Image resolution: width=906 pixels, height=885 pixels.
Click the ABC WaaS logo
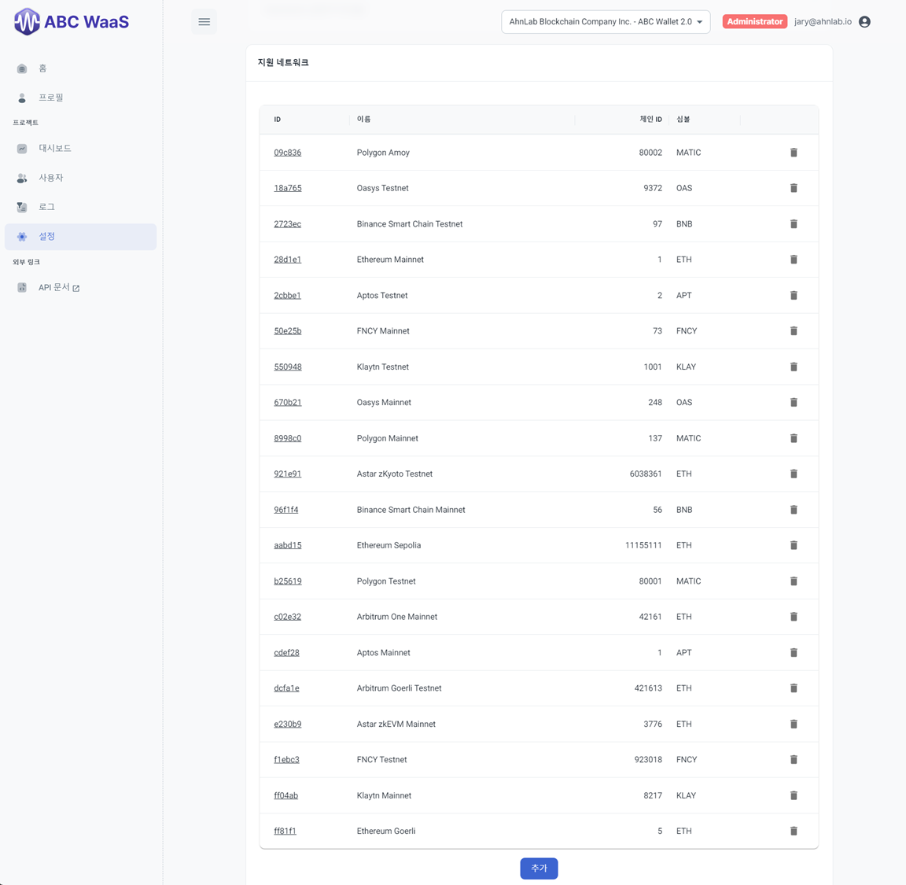click(x=72, y=22)
